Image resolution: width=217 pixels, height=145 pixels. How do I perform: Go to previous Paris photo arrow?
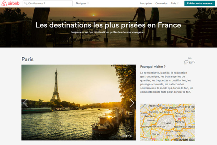coord(25,103)
